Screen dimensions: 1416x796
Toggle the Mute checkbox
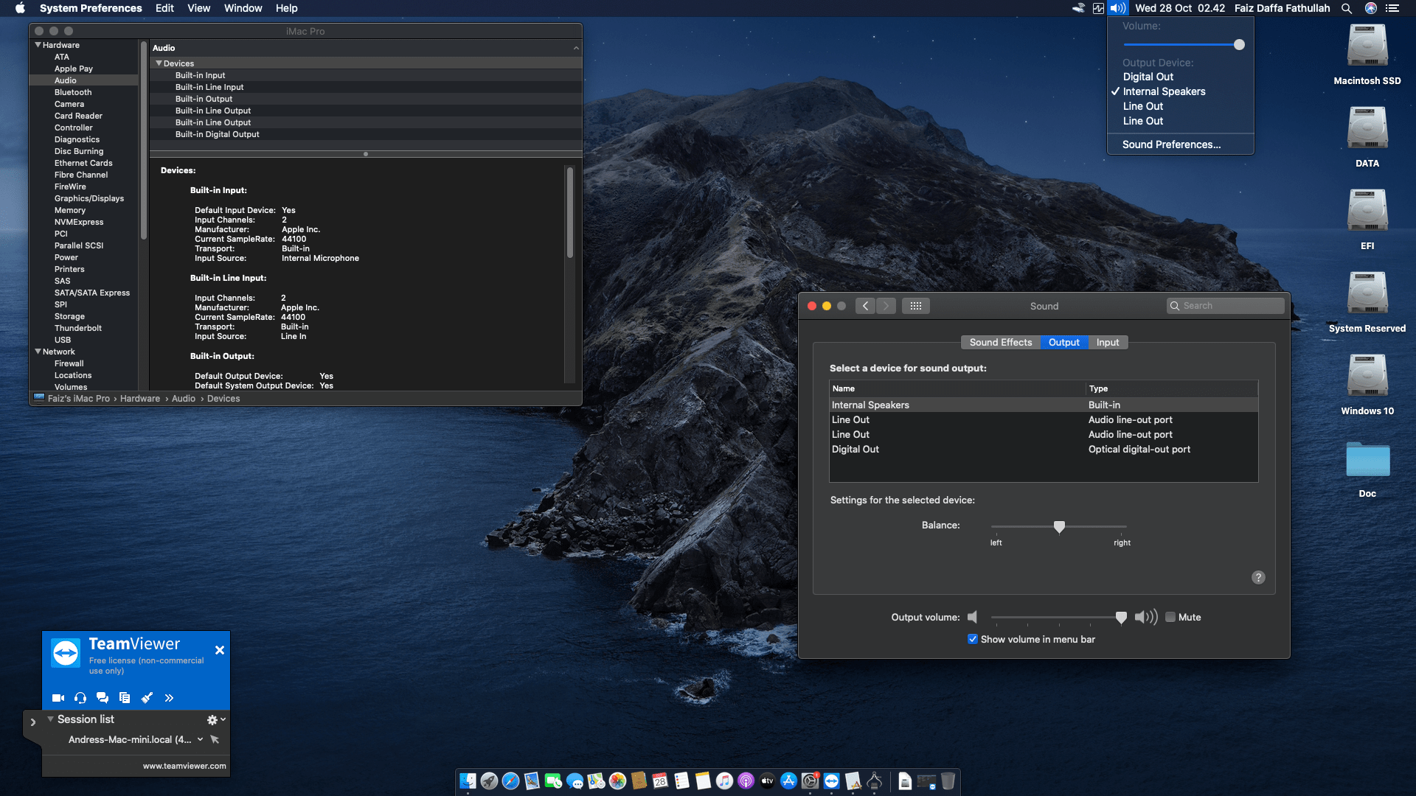coord(1170,618)
